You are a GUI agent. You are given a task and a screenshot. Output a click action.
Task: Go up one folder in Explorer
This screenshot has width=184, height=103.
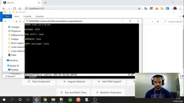click(16, 22)
